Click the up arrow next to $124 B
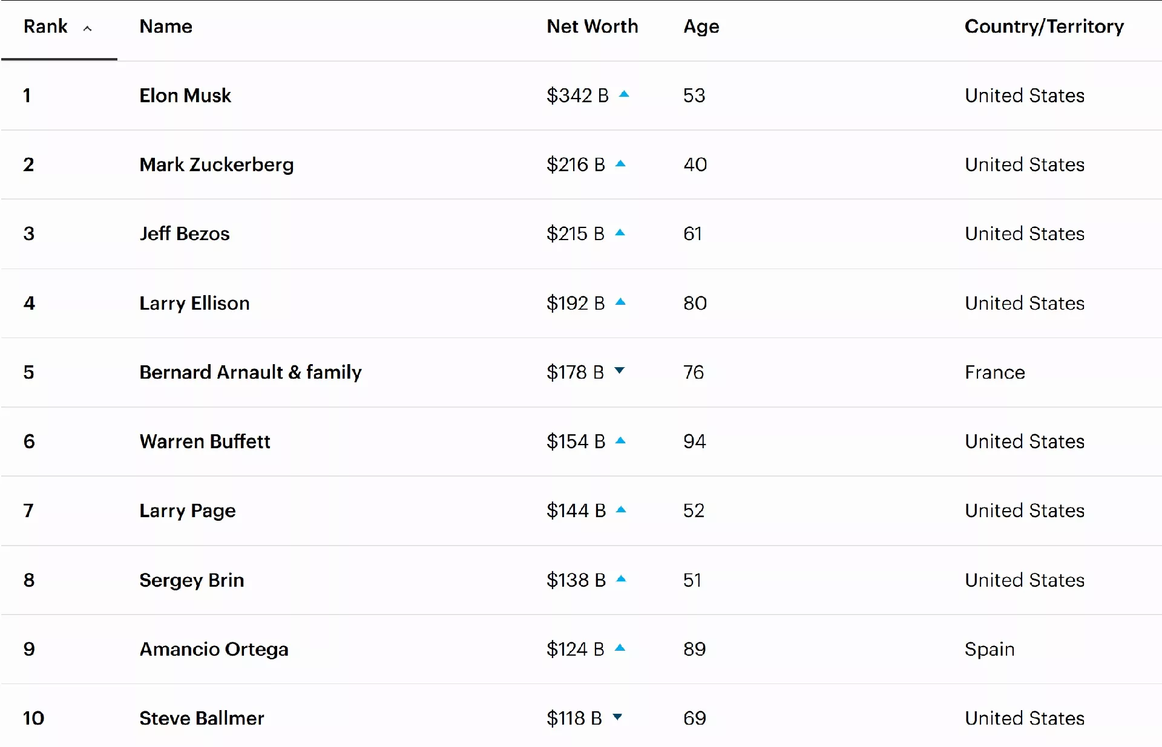Image resolution: width=1162 pixels, height=747 pixels. (620, 648)
